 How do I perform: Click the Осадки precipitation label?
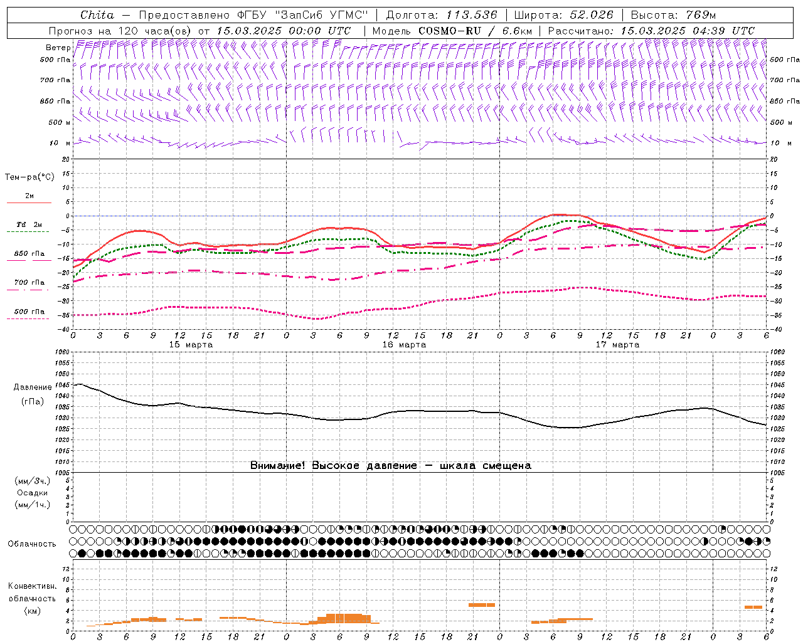point(33,493)
